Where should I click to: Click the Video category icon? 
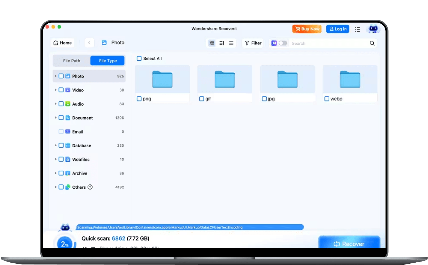[68, 90]
